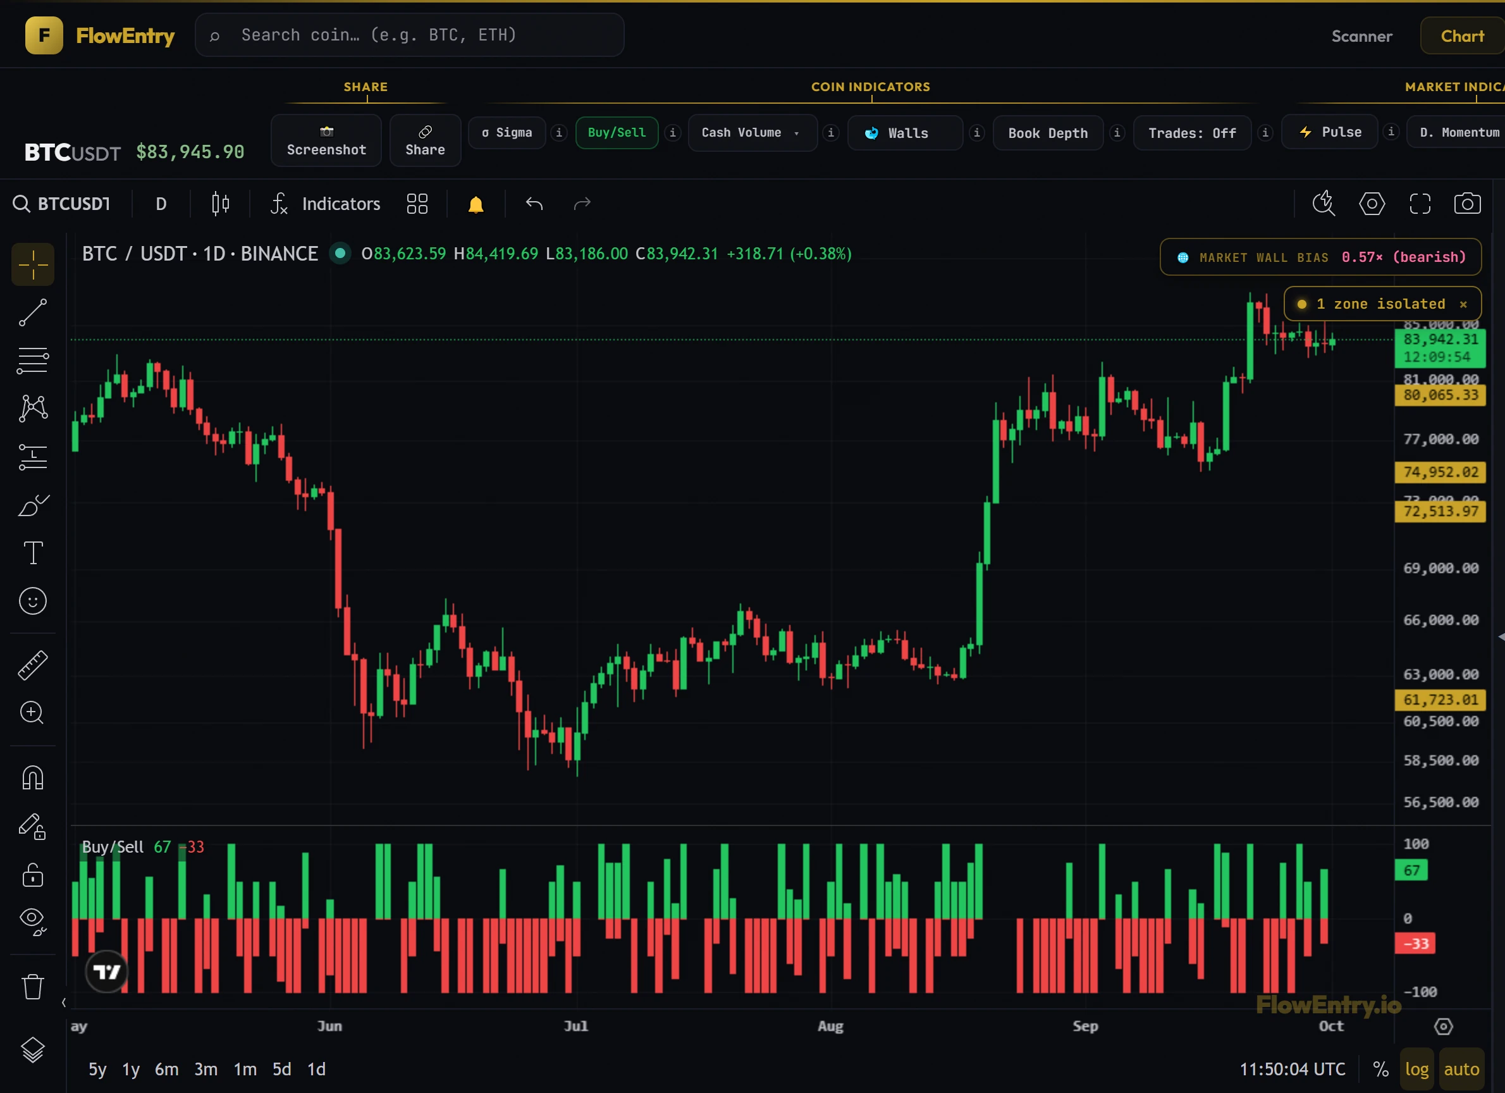The width and height of the screenshot is (1505, 1093).
Task: Select the 1m date range
Action: (245, 1069)
